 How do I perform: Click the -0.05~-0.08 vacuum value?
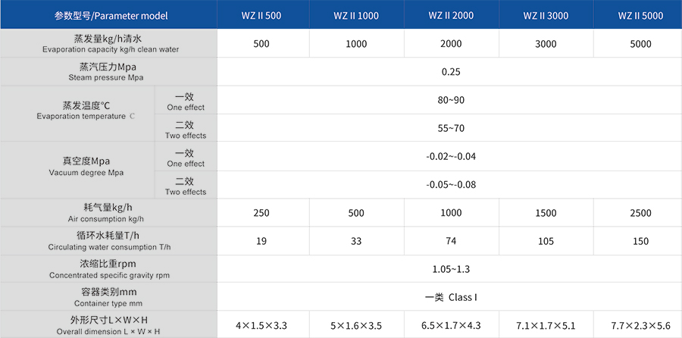tap(451, 185)
